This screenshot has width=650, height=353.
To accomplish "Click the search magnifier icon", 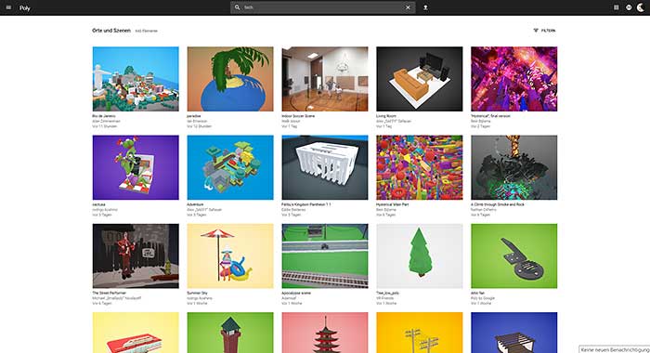I will pyautogui.click(x=237, y=7).
